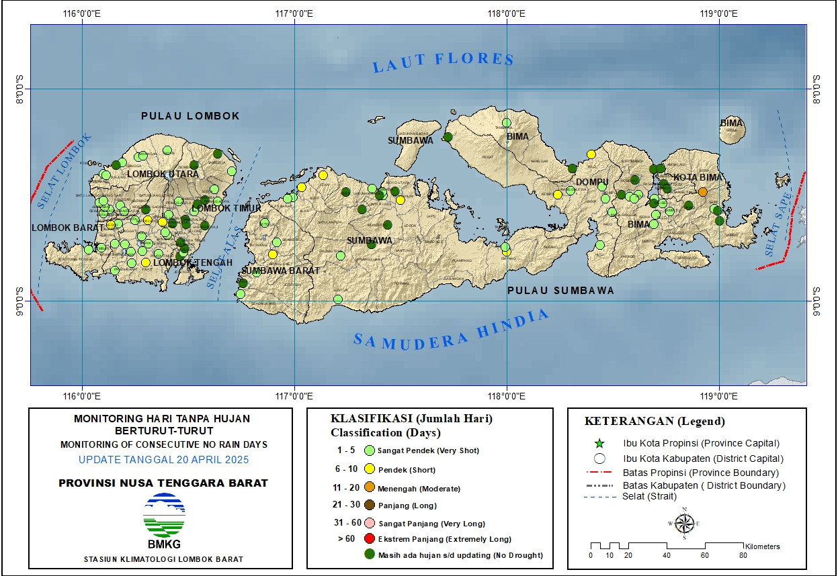Click the white circle District Capital symbol

pos(600,459)
